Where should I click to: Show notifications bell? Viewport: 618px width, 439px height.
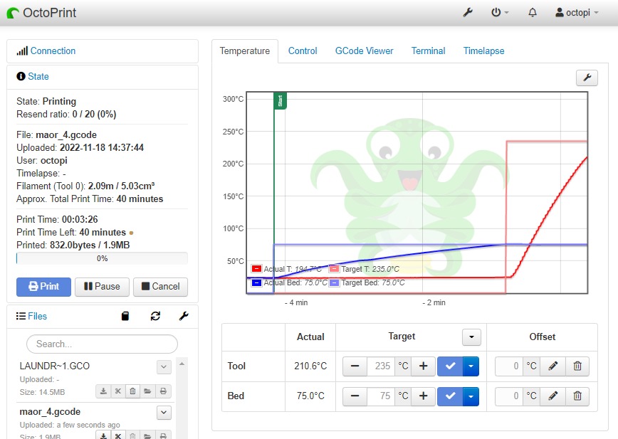(x=533, y=13)
